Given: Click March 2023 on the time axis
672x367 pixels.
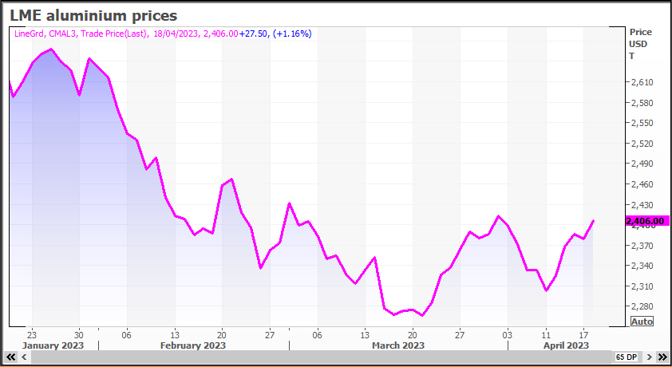Looking at the screenshot, I should coord(397,345).
